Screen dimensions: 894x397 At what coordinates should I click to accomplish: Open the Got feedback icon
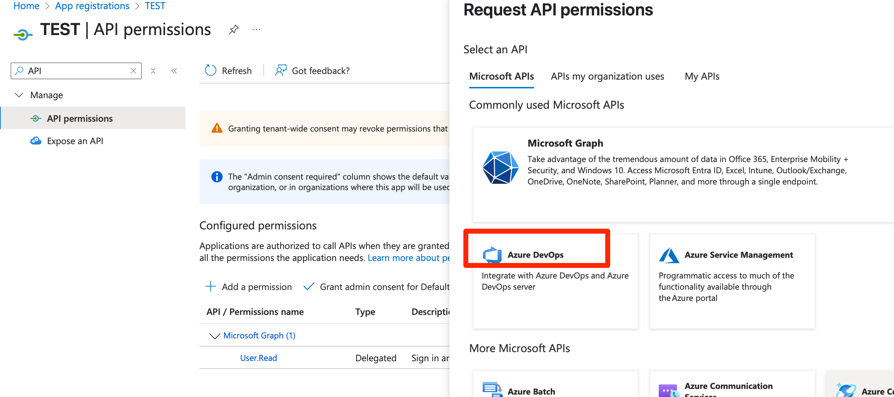pyautogui.click(x=281, y=70)
